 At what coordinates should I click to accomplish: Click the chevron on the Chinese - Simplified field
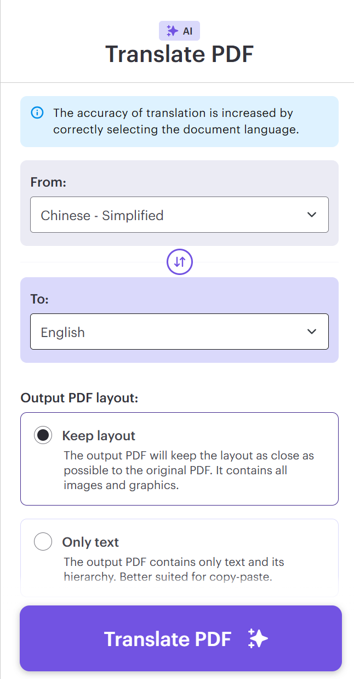(x=312, y=215)
